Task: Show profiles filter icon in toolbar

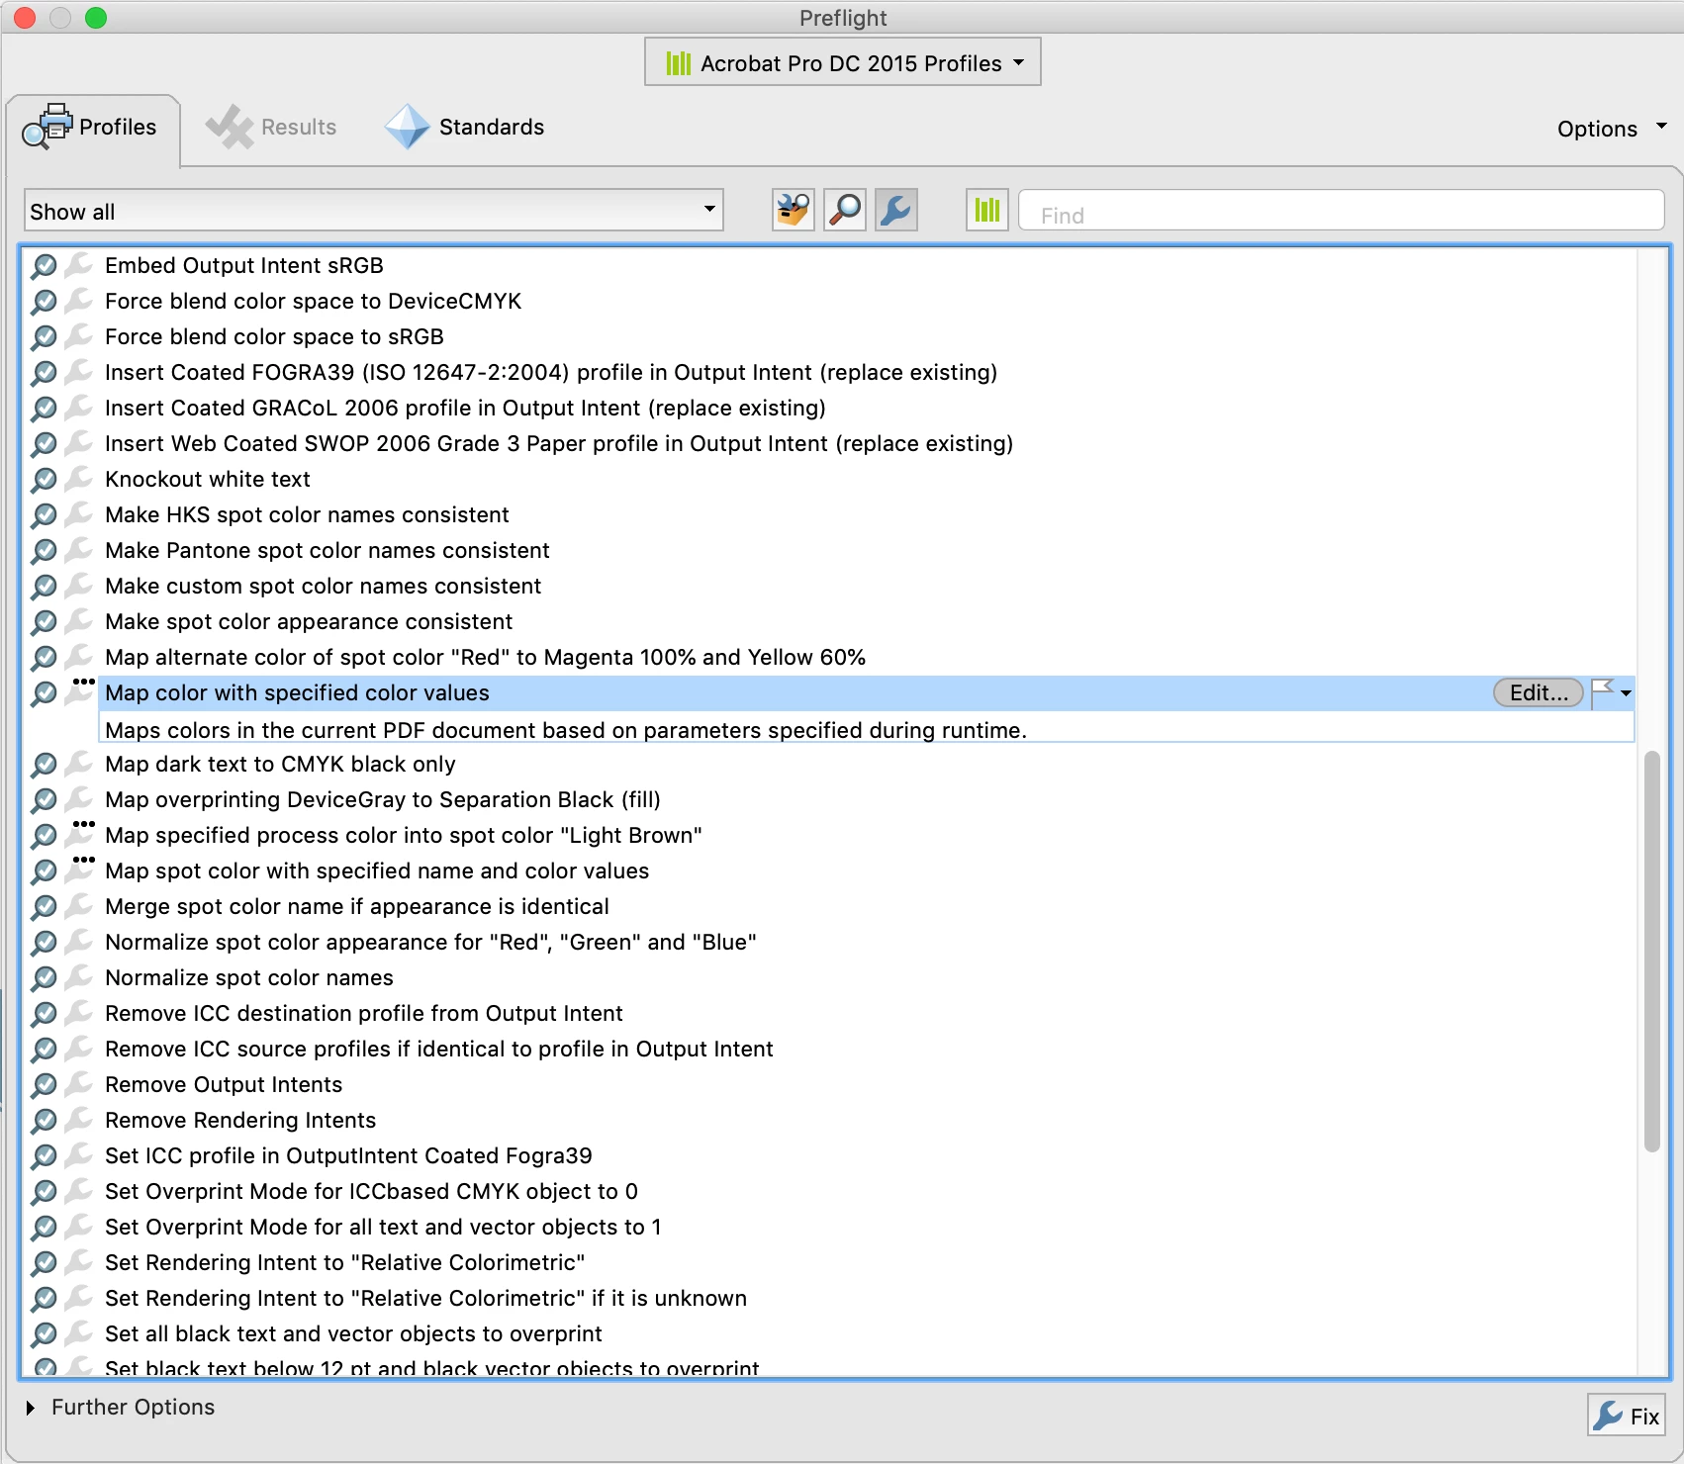Action: pyautogui.click(x=793, y=210)
